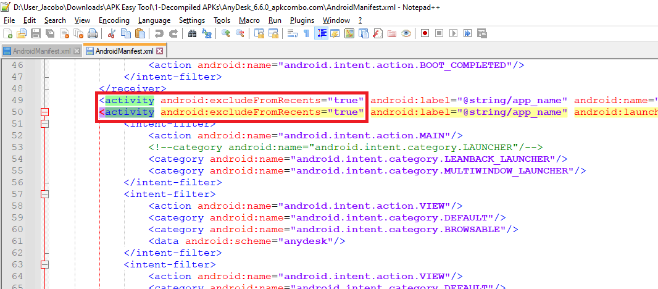Close the inactive first AndroidManifest.xml tab
The width and height of the screenshot is (658, 289).
77,51
